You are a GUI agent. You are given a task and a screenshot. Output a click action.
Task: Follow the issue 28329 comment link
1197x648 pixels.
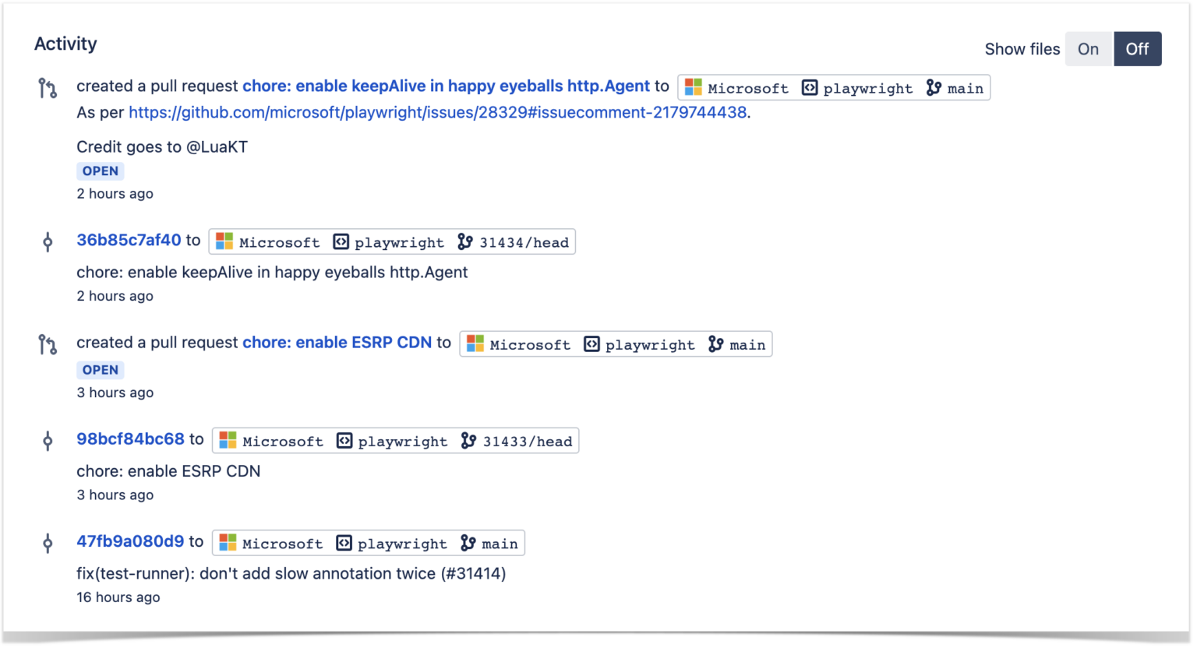(436, 112)
